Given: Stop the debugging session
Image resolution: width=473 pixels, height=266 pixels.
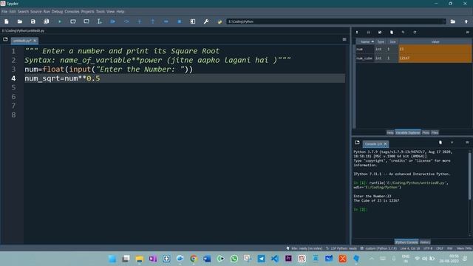Looking at the screenshot, I should coord(179,21).
